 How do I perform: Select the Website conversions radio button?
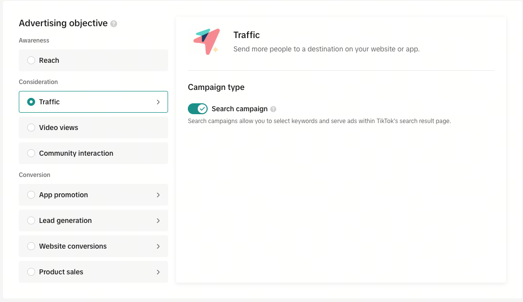pos(31,246)
